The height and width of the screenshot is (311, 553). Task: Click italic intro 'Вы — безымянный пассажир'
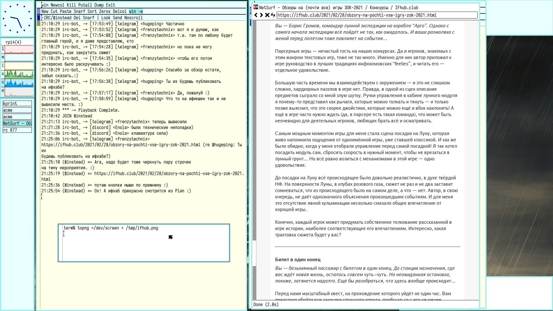[x=365, y=274]
